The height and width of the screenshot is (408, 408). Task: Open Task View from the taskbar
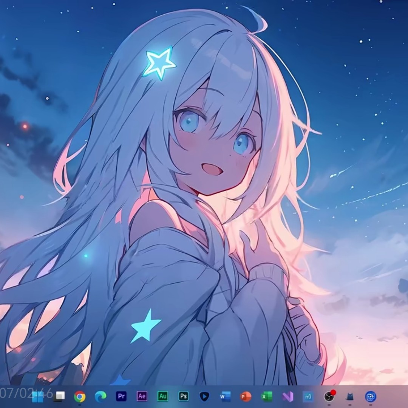click(x=59, y=396)
